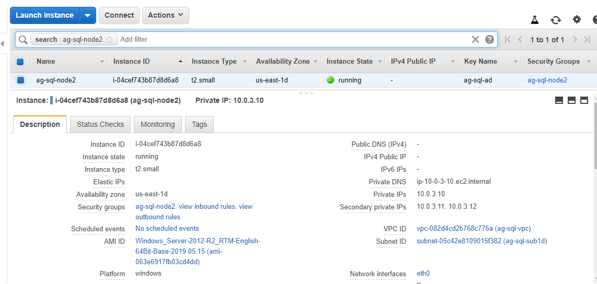
Task: Open the Instance State column dropdown
Action: pyautogui.click(x=380, y=62)
